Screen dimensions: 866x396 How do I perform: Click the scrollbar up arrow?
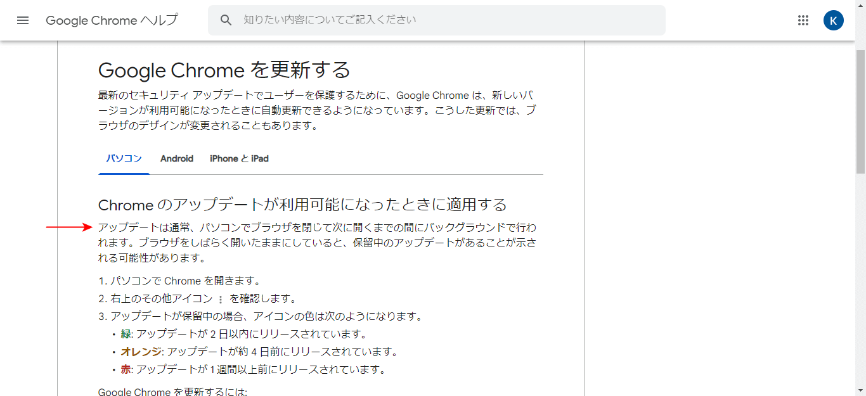pos(860,5)
